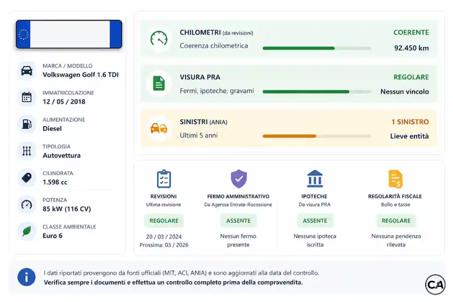Click the Lieve entità text
The height and width of the screenshot is (302, 453).
pyautogui.click(x=409, y=136)
